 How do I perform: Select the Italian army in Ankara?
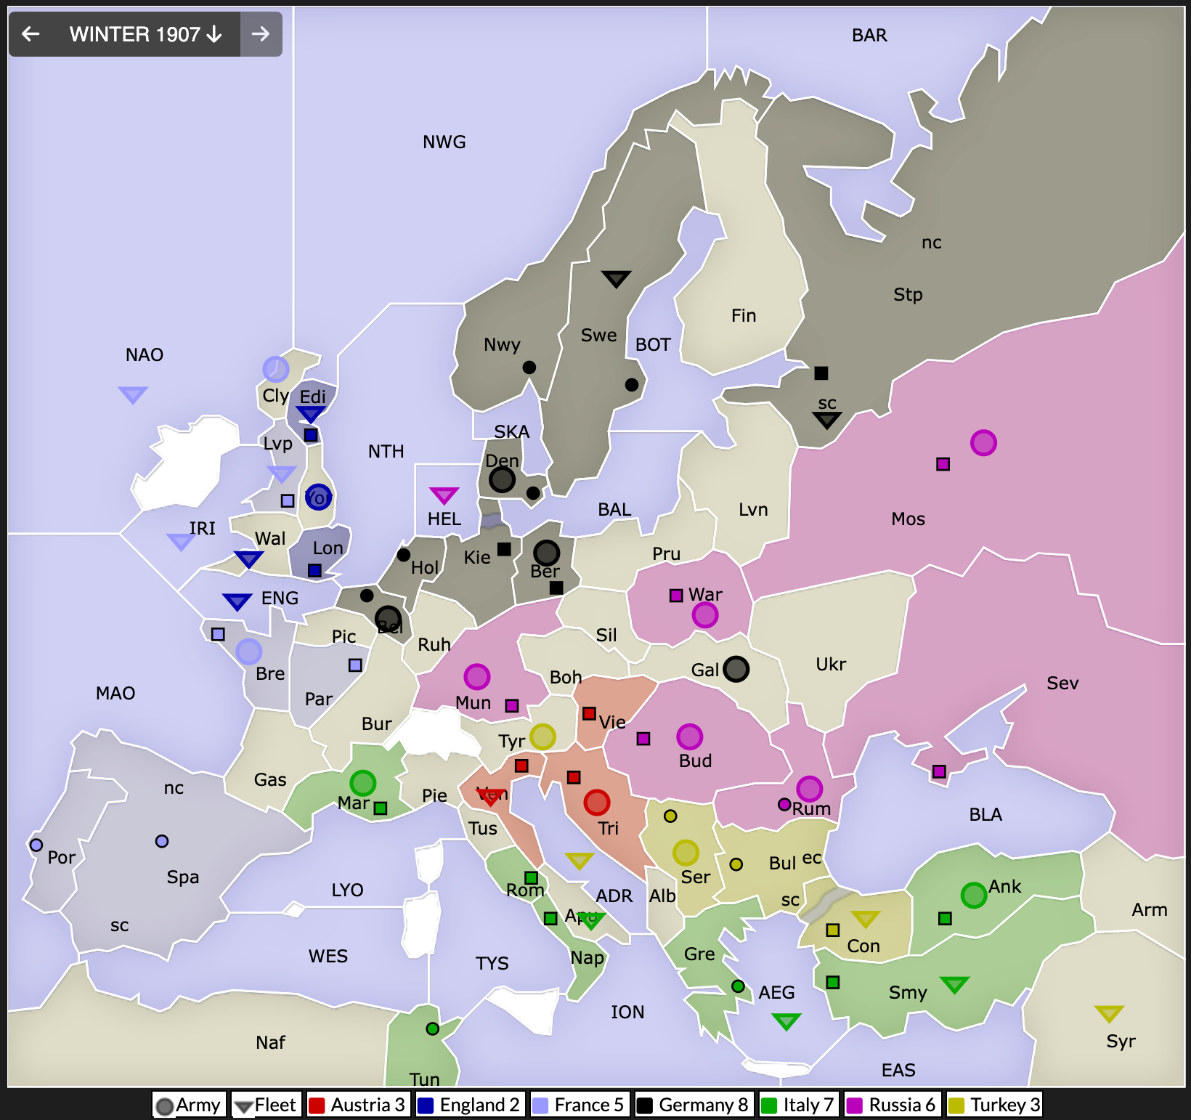973,895
